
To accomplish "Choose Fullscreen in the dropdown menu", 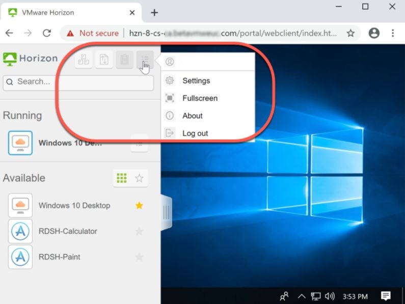I will click(200, 98).
